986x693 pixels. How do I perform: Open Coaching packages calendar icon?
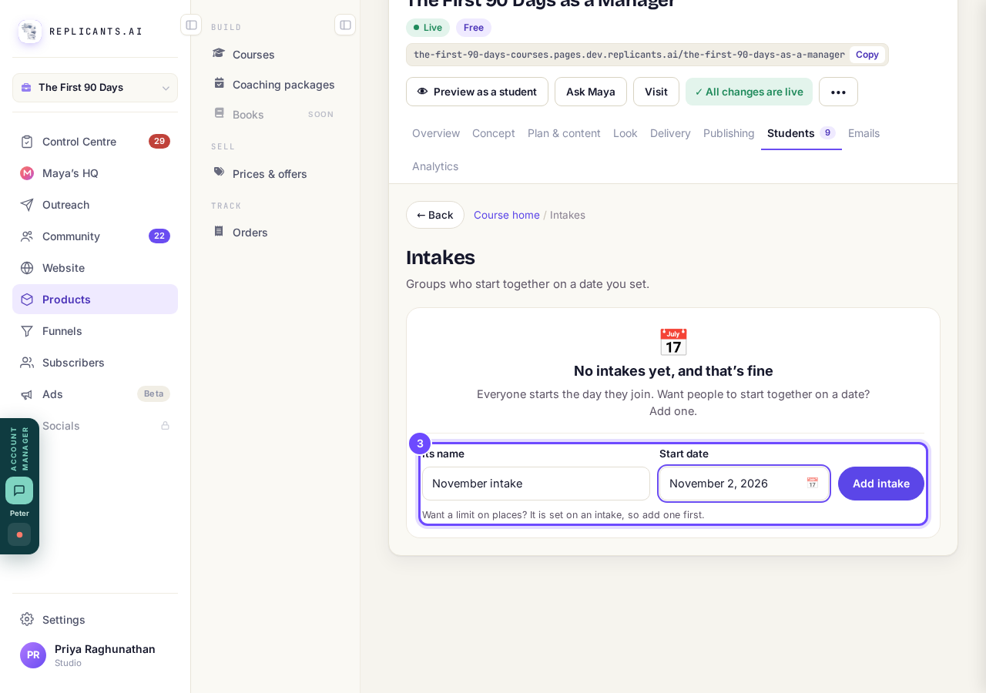tap(219, 83)
